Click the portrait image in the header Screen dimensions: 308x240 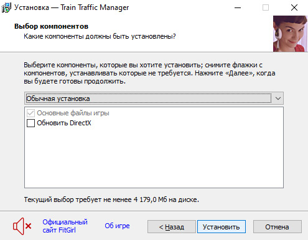(x=290, y=34)
